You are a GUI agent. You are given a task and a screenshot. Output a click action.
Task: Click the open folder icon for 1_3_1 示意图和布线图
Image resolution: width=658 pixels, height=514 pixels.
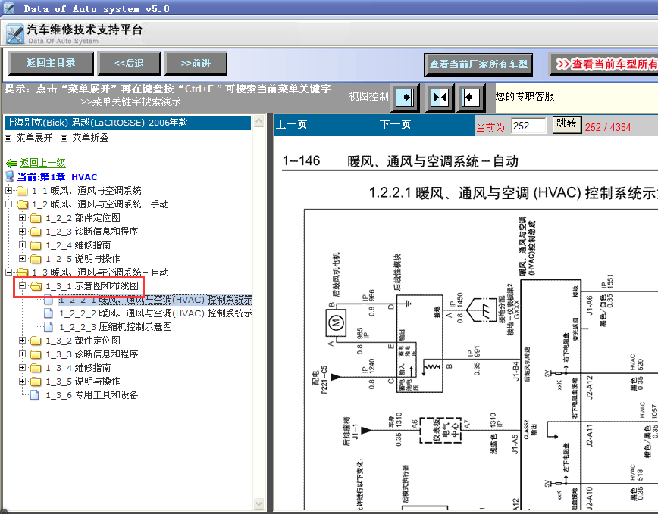36,286
